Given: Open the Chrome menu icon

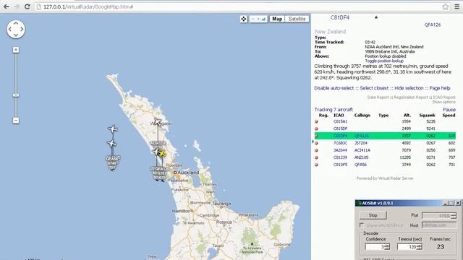Looking at the screenshot, I should point(456,6).
